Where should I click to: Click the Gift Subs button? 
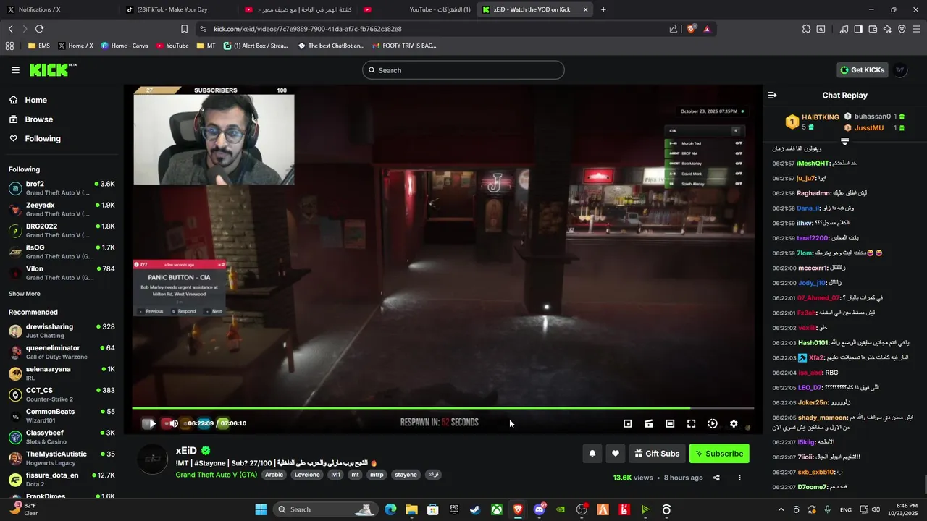[x=657, y=454]
